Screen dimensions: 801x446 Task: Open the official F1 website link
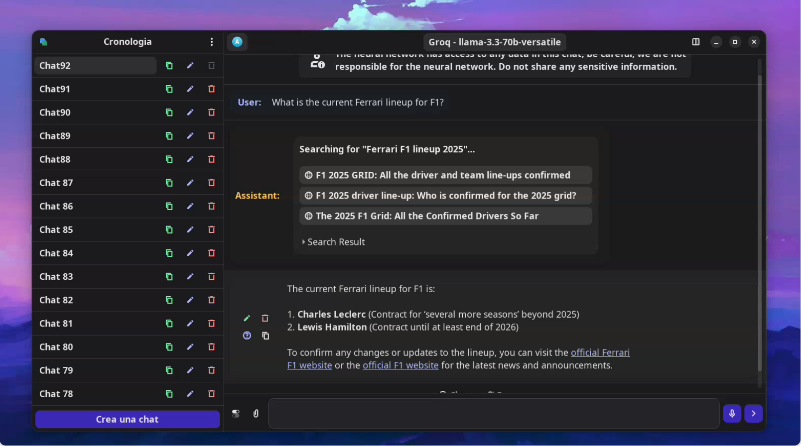click(x=400, y=365)
